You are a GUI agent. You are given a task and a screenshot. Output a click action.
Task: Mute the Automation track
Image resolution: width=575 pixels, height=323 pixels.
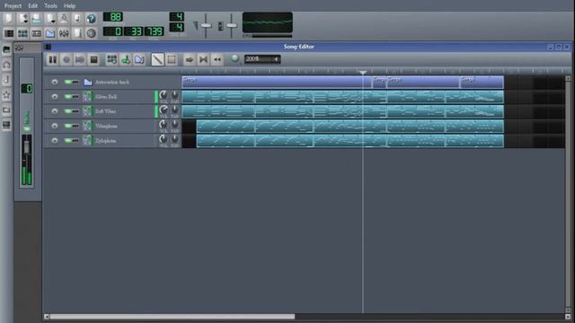(x=68, y=82)
